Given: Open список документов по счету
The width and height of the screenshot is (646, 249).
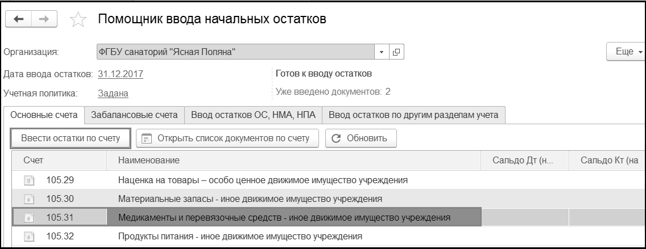Looking at the screenshot, I should pyautogui.click(x=227, y=138).
